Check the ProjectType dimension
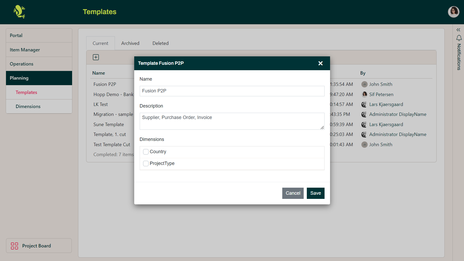 (x=146, y=163)
